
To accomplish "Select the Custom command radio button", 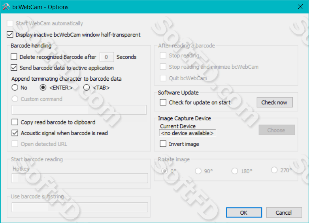I will (15, 99).
